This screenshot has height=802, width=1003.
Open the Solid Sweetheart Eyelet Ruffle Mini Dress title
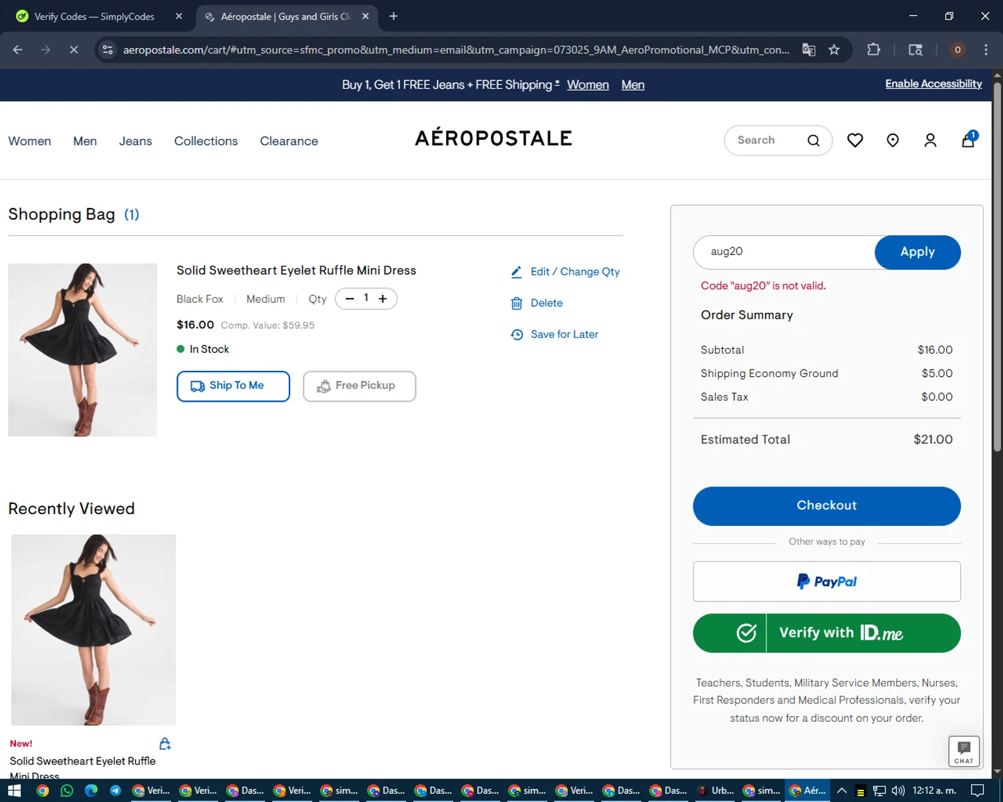coord(296,271)
